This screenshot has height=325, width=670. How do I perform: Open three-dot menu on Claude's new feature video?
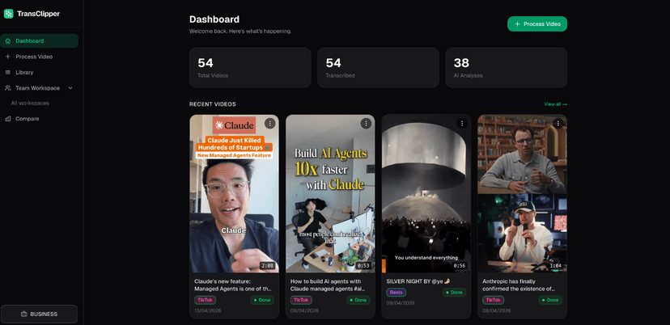point(269,124)
